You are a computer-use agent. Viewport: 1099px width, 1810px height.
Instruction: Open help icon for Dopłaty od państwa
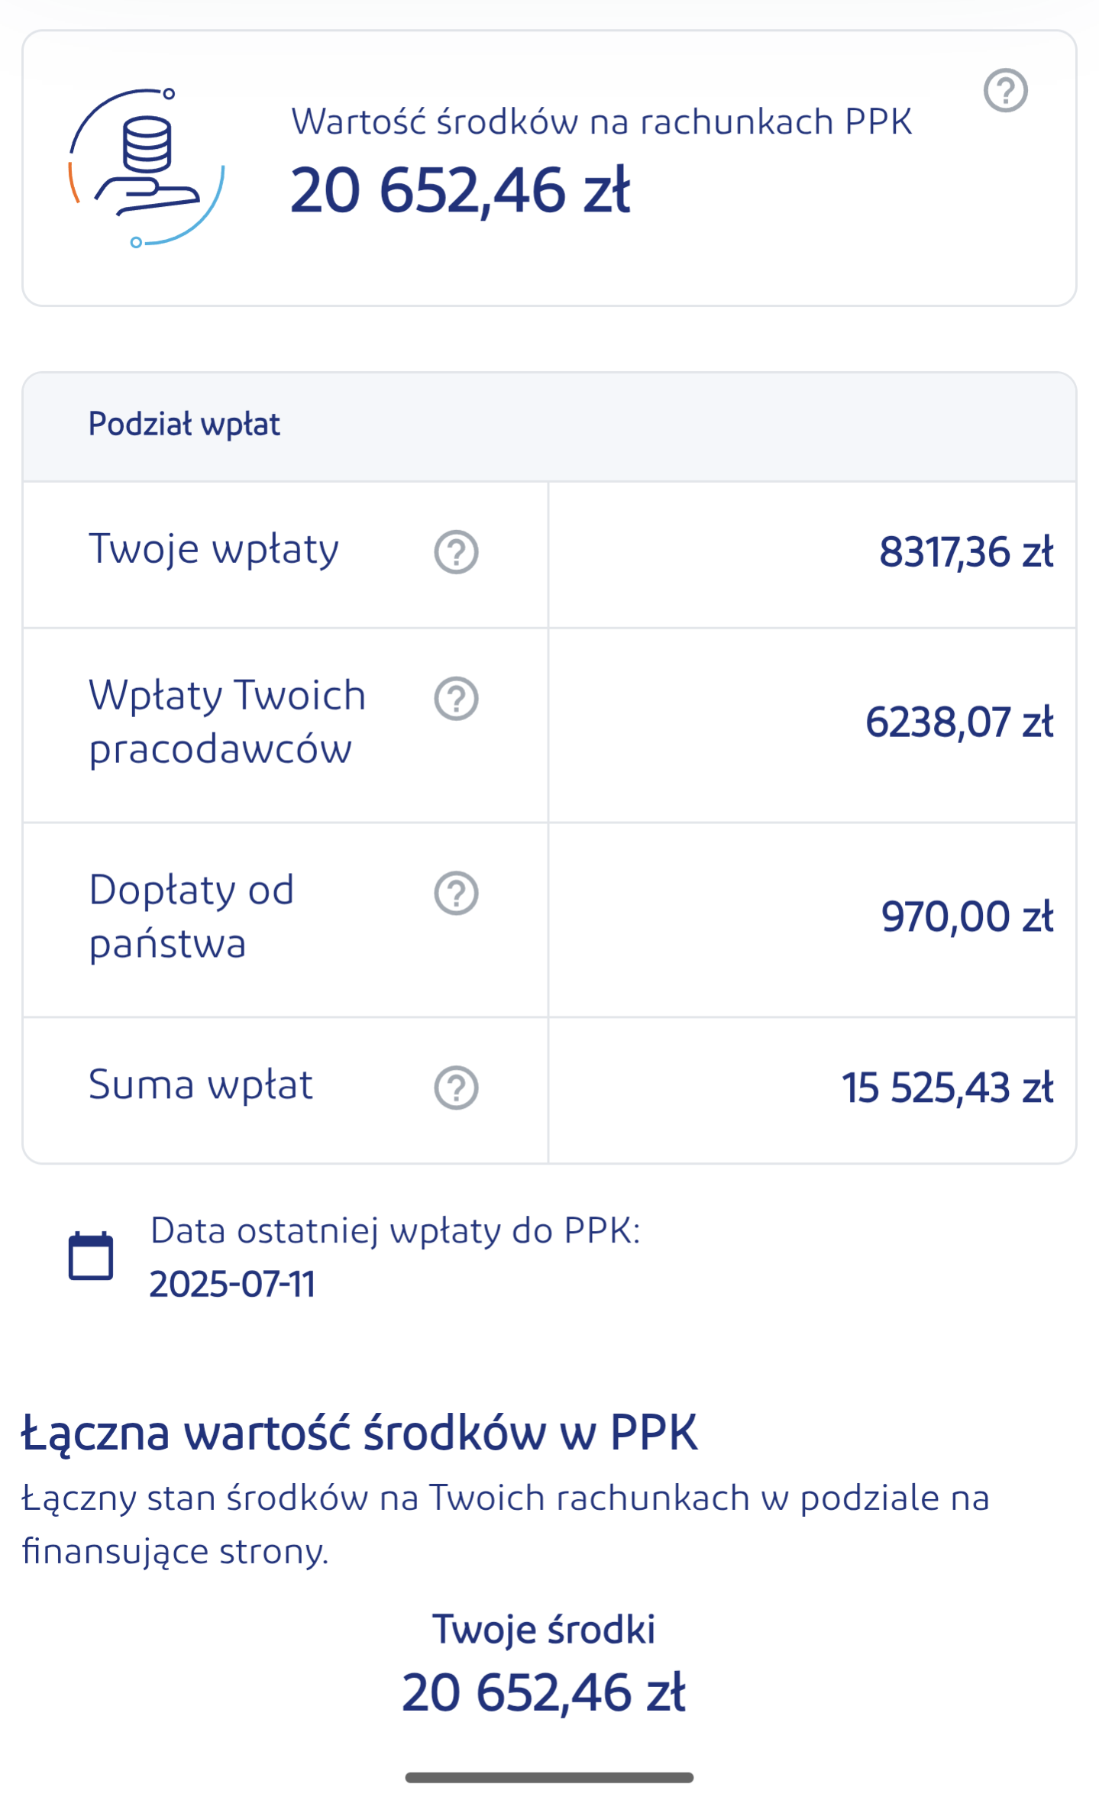(x=456, y=893)
